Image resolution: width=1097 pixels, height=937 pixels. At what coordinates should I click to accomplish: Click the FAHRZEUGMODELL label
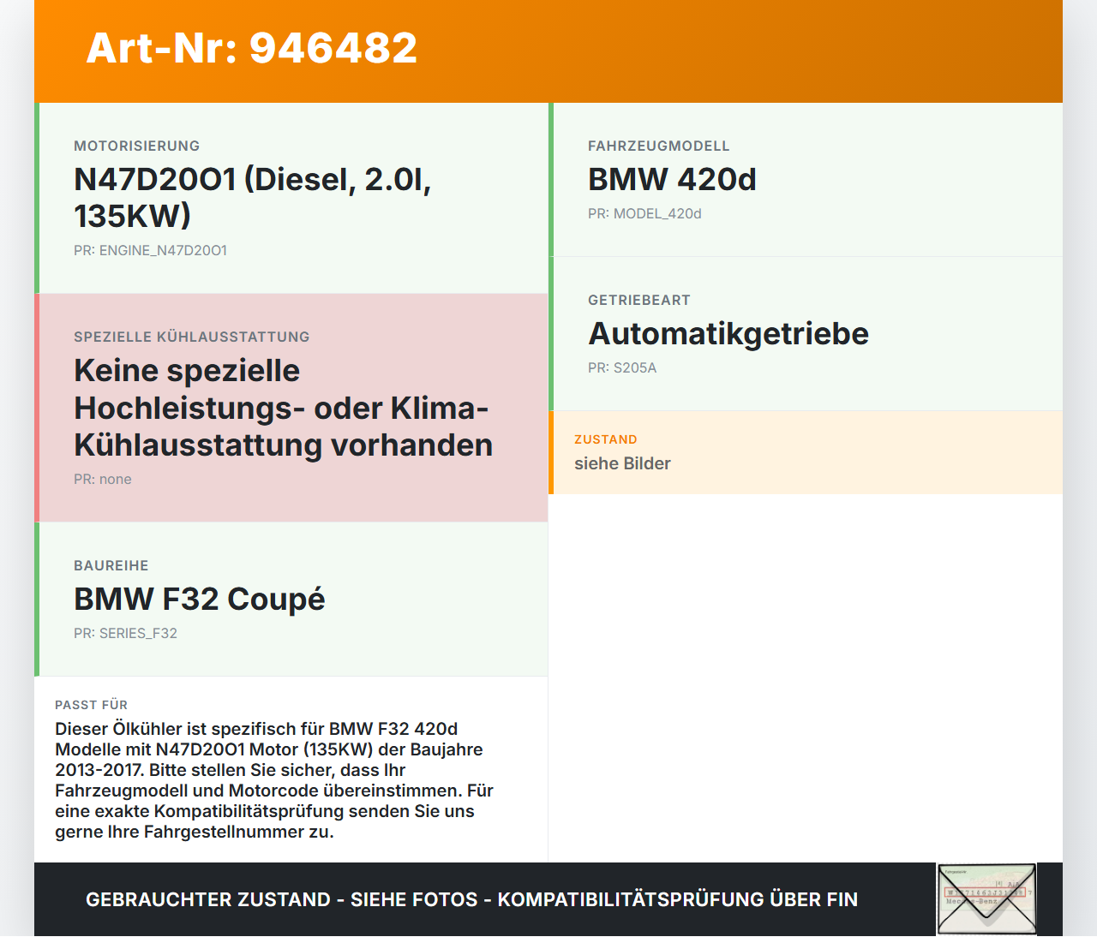coord(659,146)
